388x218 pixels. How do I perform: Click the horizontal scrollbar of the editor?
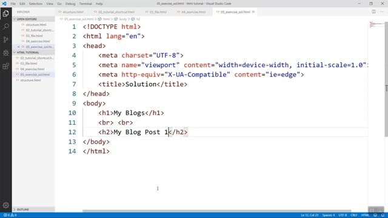[216, 211]
